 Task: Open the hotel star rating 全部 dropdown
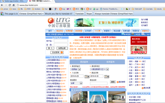(x=76, y=83)
